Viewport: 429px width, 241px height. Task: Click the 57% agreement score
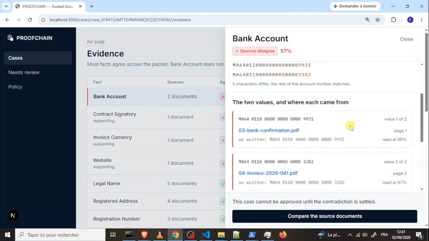286,51
